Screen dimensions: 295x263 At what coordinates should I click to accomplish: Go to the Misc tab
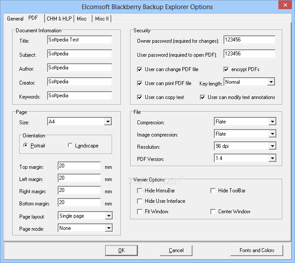83,19
